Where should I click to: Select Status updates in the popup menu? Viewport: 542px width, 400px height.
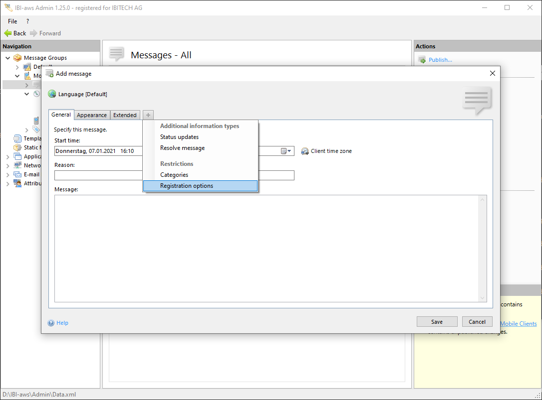click(x=179, y=137)
